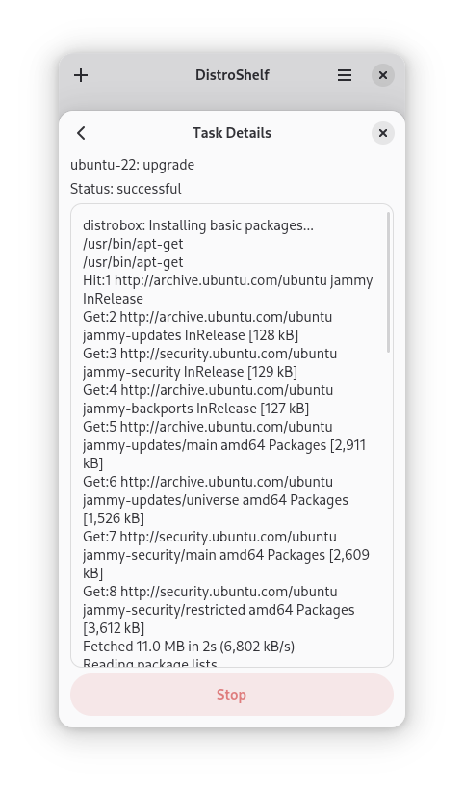The image size is (464, 792).
Task: Click the DistroShelf window title
Action: pos(232,75)
